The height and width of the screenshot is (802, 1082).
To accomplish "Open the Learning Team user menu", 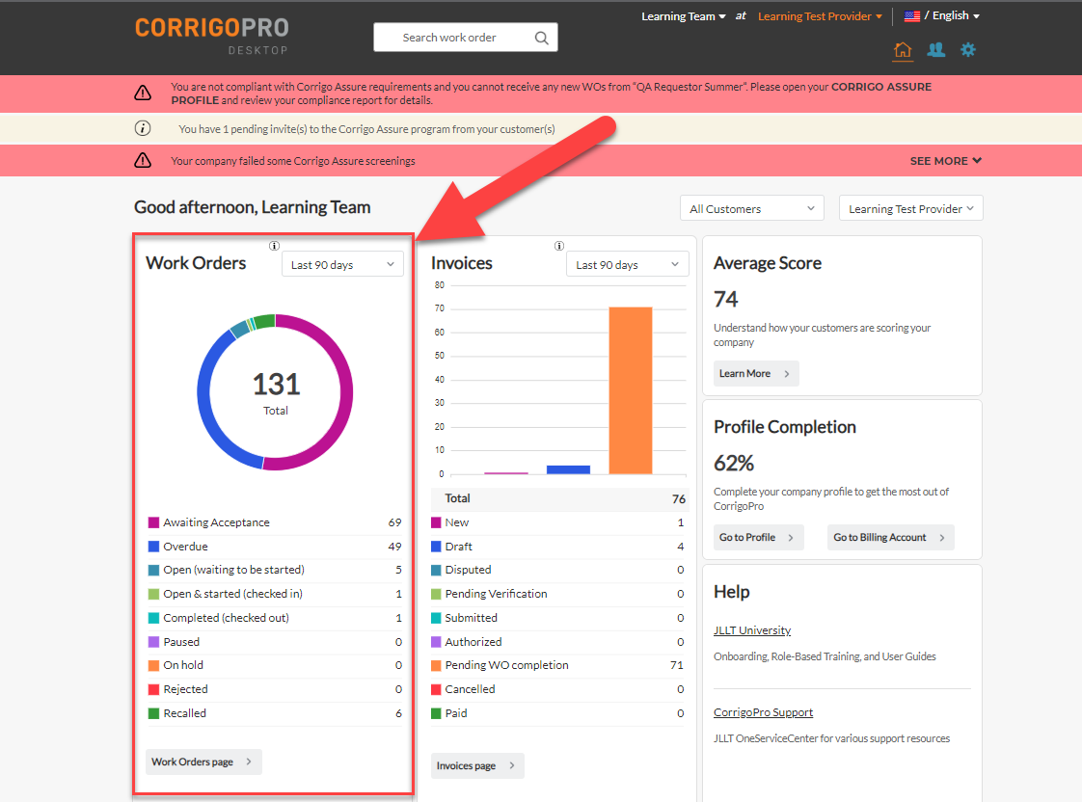I will pos(684,16).
